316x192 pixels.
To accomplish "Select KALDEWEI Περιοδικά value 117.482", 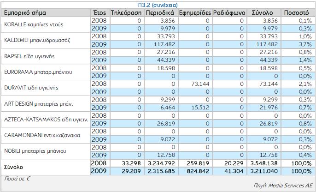I will pyautogui.click(x=164, y=44).
